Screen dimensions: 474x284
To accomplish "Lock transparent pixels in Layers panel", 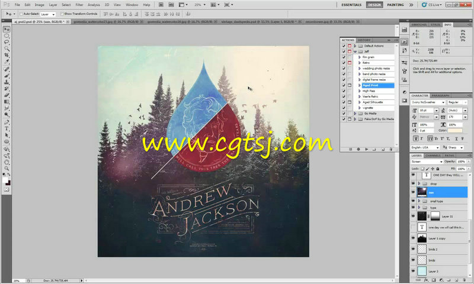I will click(422, 169).
